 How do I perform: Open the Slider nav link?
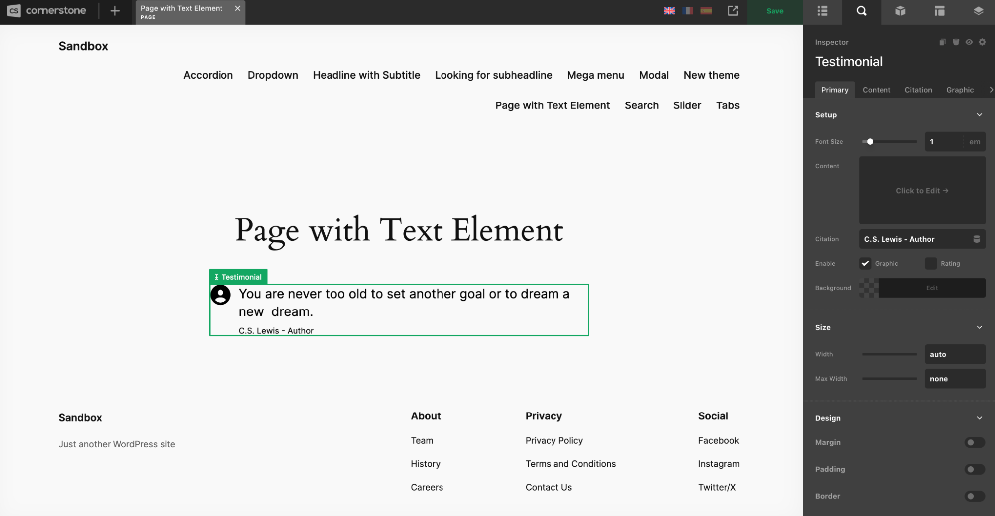coord(687,105)
